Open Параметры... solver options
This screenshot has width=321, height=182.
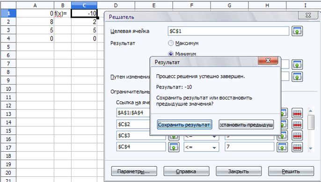pyautogui.click(x=134, y=171)
